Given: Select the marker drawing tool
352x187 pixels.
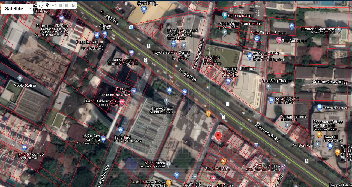Looking at the screenshot, I should 47,5.
